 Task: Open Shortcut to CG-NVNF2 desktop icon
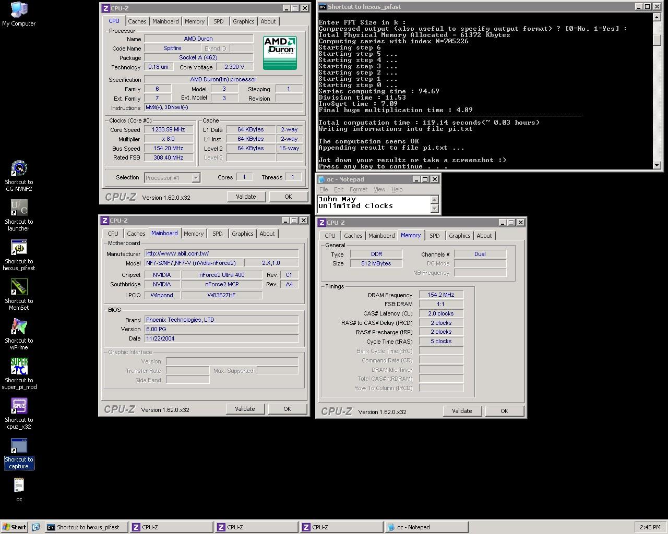[19, 176]
